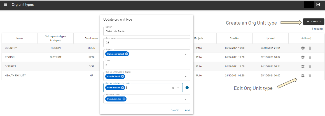Click the logout icon in top bar
Image resolution: width=325 pixels, height=116 pixels.
318,4
